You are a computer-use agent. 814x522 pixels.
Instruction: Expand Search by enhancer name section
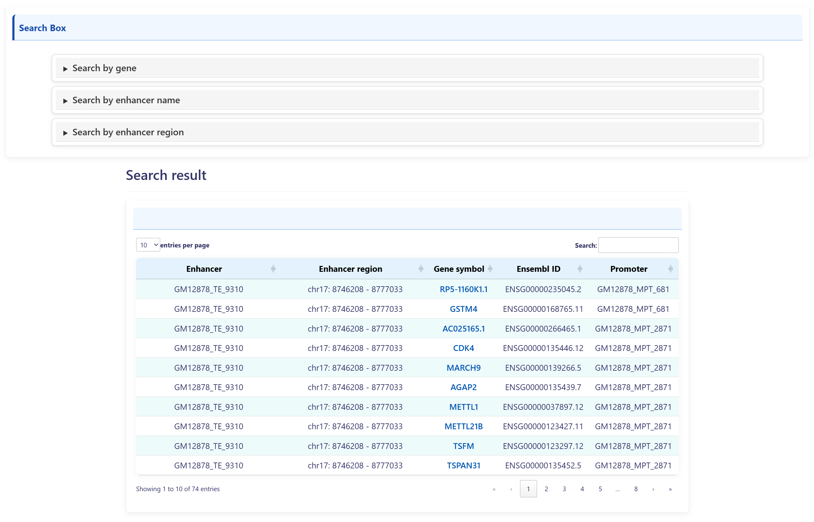tap(126, 100)
